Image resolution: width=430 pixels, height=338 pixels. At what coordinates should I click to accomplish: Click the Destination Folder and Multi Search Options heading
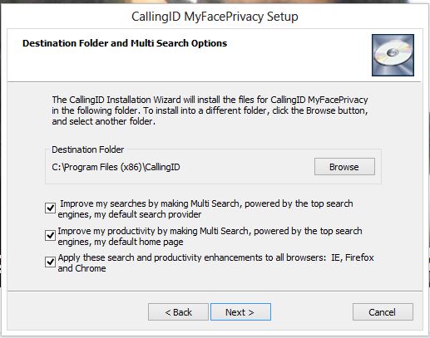[125, 43]
